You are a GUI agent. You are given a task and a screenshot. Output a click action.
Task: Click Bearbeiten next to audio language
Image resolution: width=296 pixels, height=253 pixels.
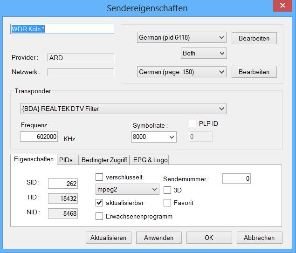(254, 38)
